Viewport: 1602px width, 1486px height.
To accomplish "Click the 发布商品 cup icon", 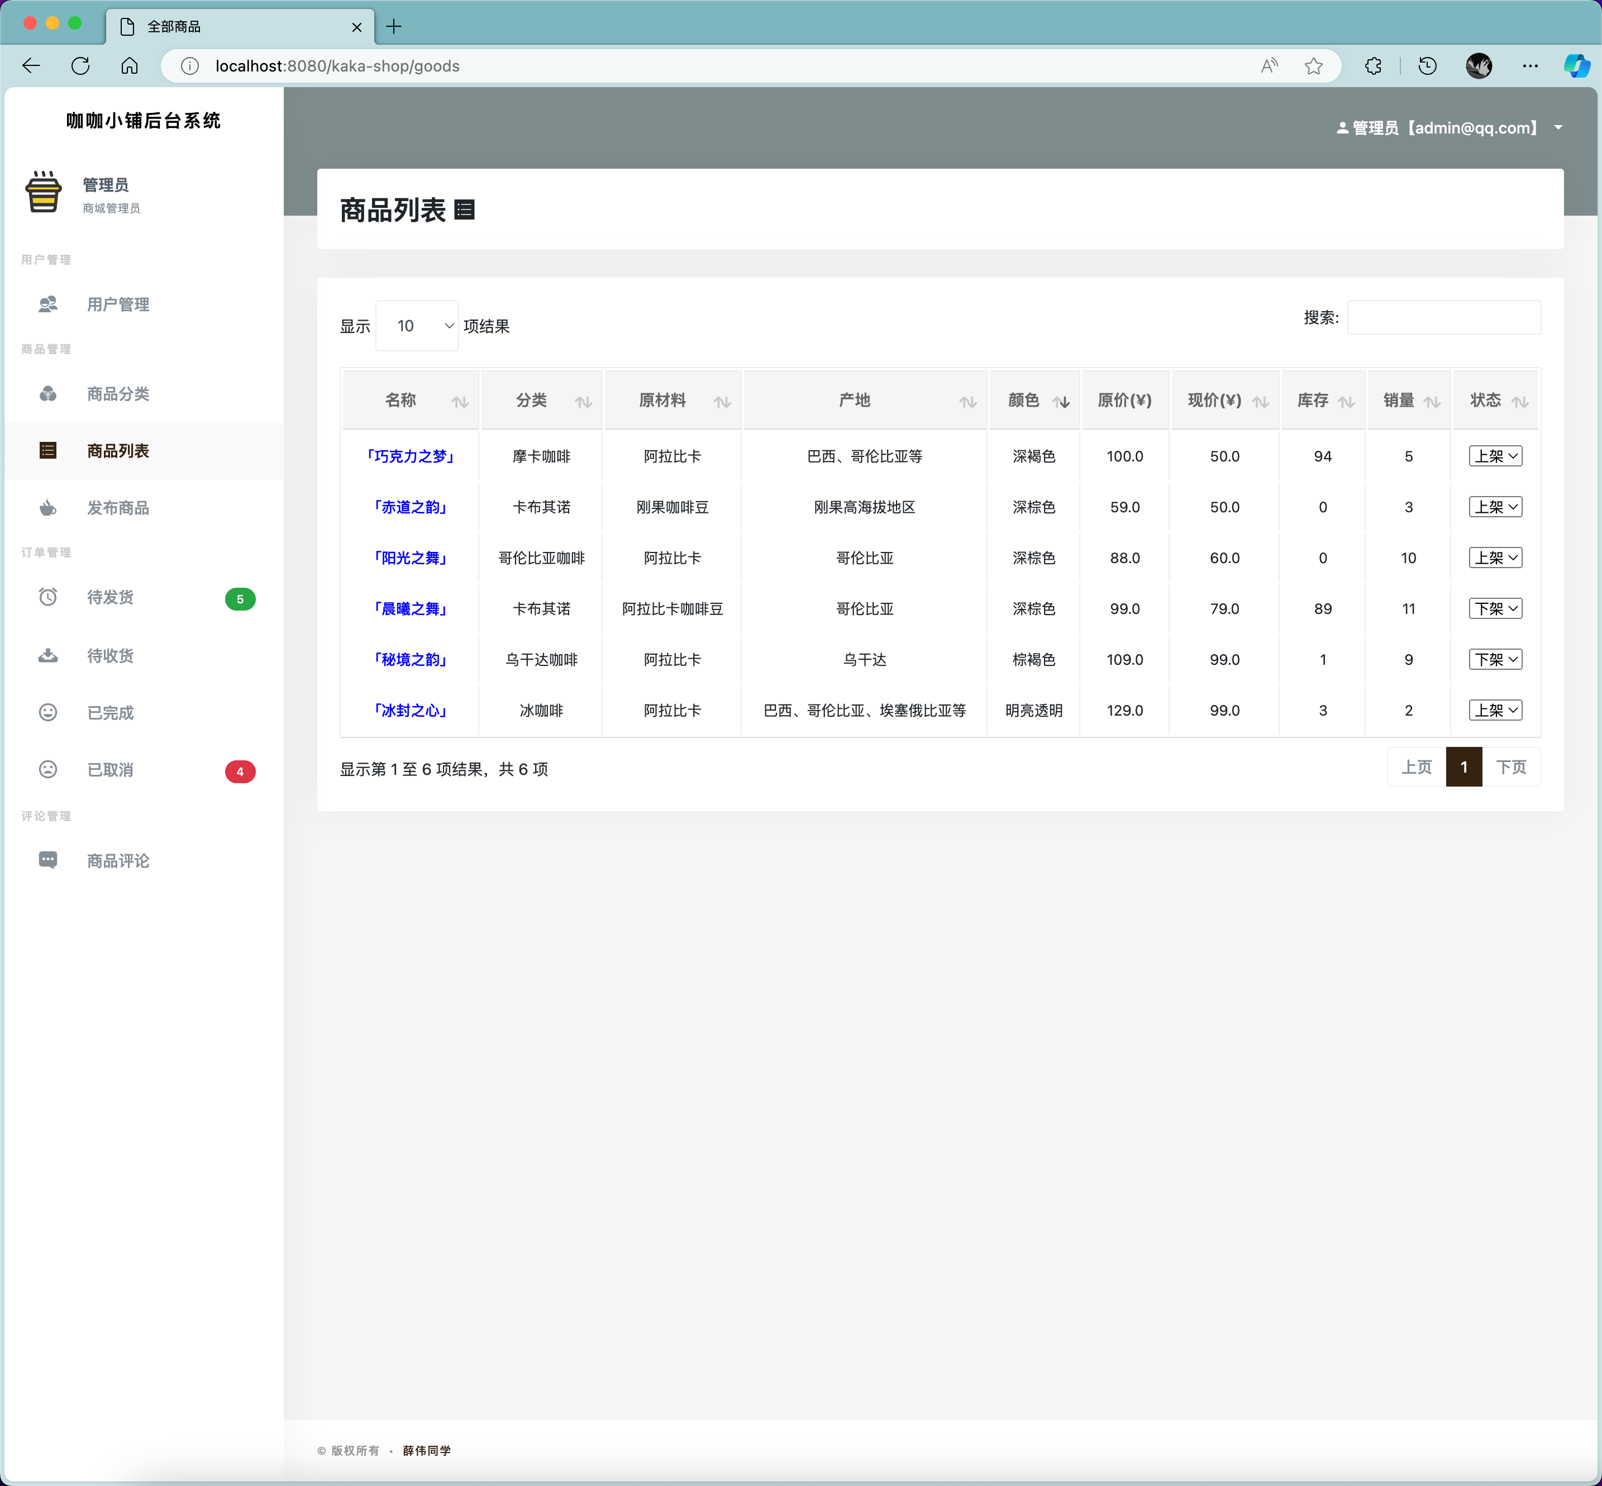I will (x=48, y=507).
